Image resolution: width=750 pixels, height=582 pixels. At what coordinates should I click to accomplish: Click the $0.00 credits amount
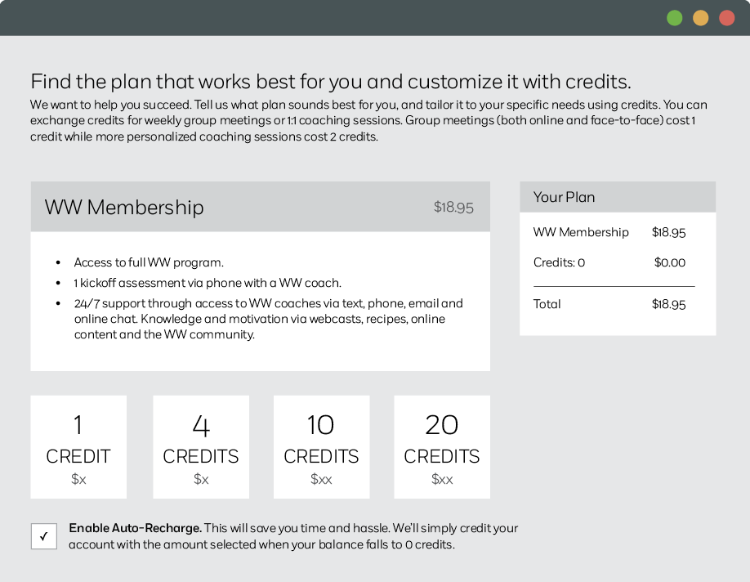[670, 262]
